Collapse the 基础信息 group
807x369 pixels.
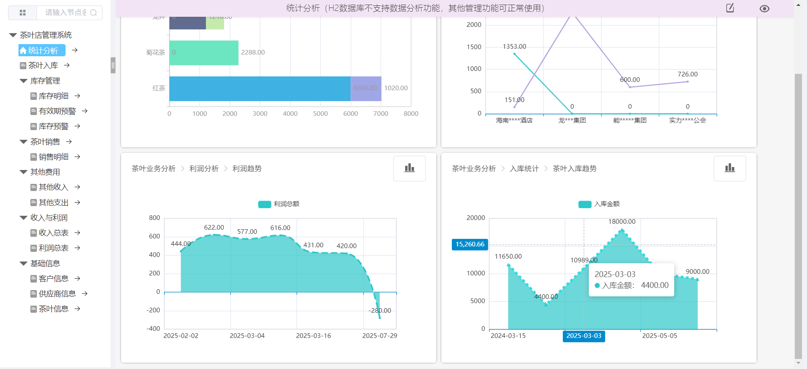point(24,264)
